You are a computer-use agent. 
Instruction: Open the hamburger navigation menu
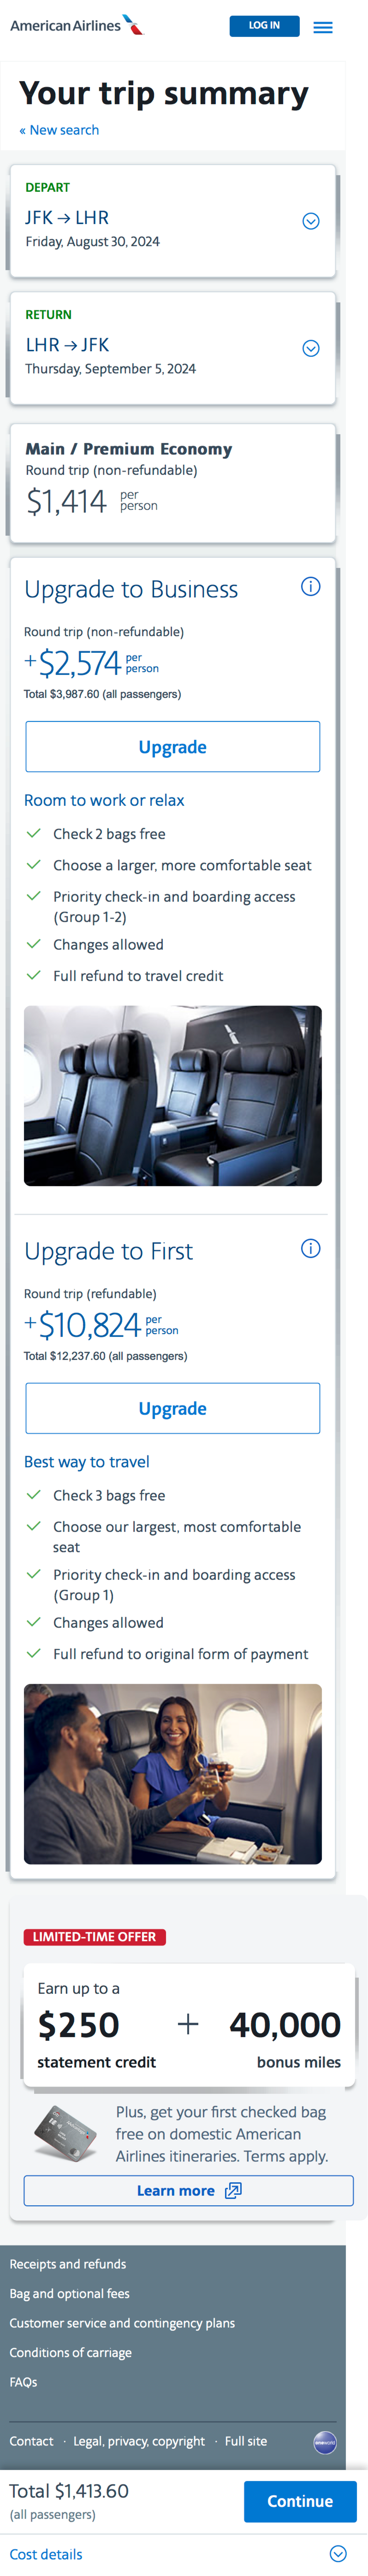[323, 27]
